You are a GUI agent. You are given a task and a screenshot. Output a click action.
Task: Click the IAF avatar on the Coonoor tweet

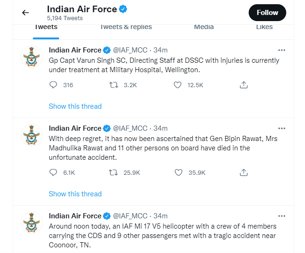pyautogui.click(x=33, y=223)
